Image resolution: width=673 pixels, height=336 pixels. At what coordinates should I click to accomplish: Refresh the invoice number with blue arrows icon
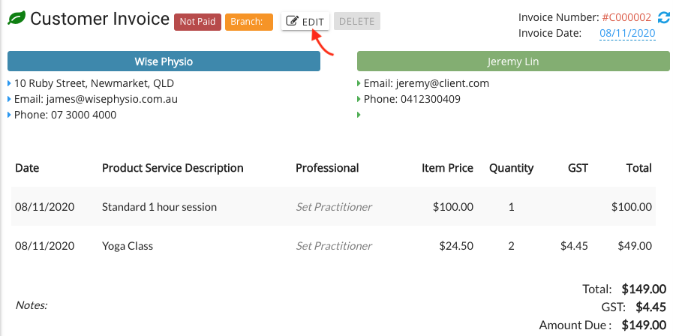[663, 17]
